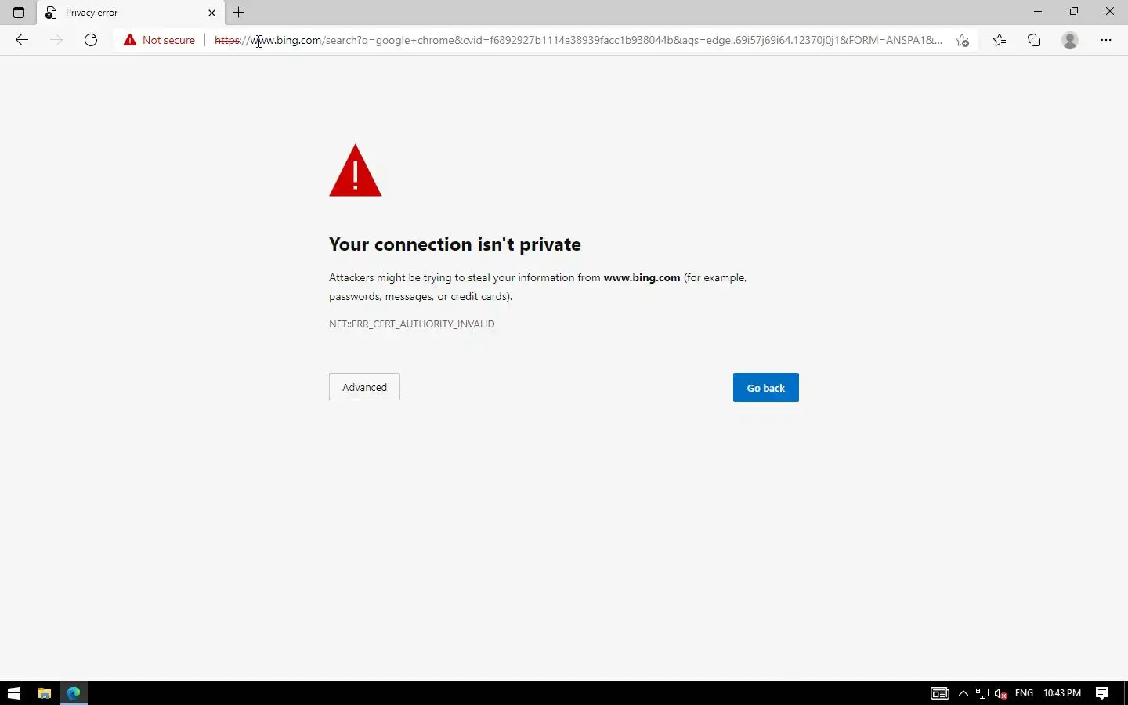Open the Collections icon
1128x705 pixels.
(1034, 40)
